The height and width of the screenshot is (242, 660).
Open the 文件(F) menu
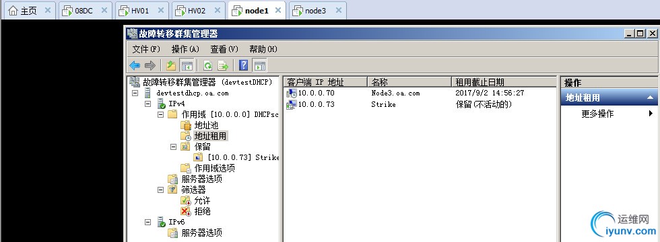[147, 49]
